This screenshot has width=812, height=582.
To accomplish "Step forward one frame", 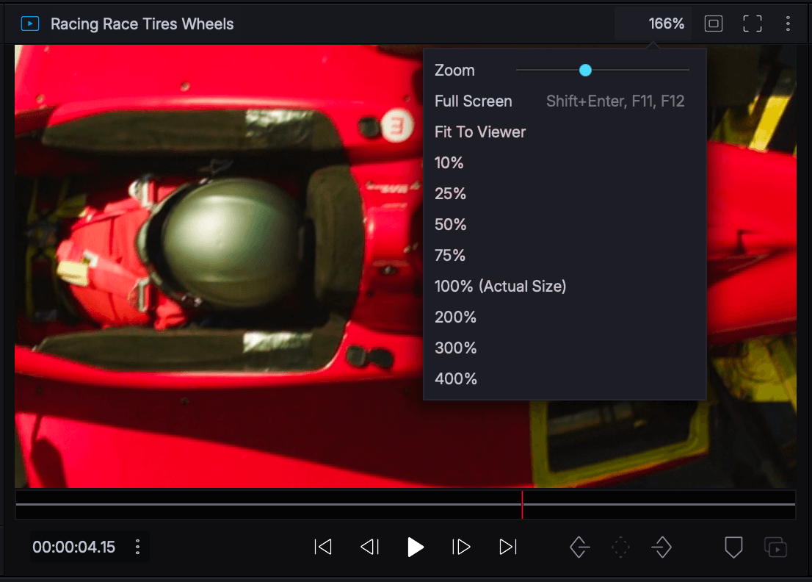I will pos(461,547).
